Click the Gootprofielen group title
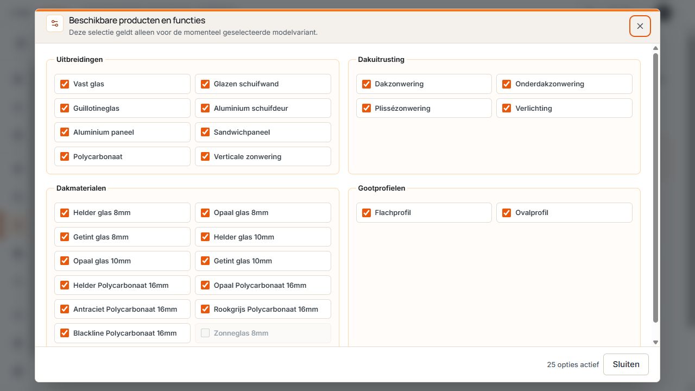 (x=382, y=188)
